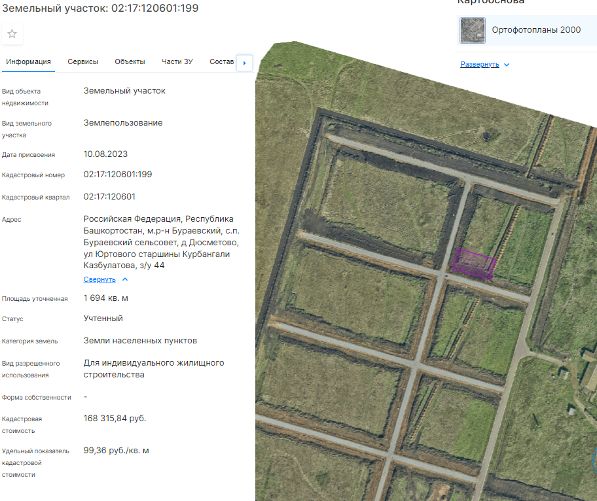597x501 pixels.
Task: Open the Ортофотопланы 2000 basemap thumbnail
Action: 473,30
